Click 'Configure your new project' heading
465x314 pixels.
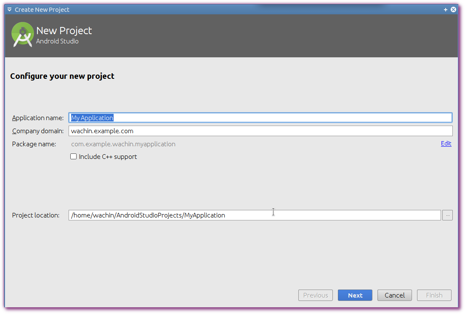[x=62, y=76]
